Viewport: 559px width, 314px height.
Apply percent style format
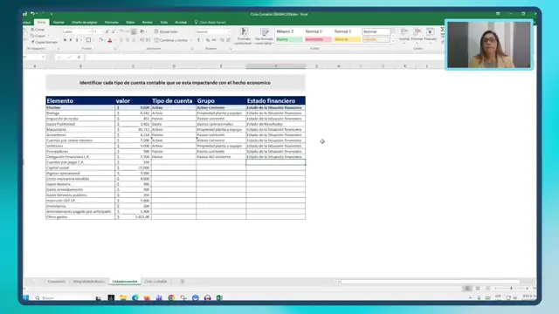point(208,40)
